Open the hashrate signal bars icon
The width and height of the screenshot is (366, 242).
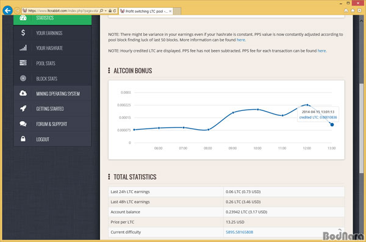pyautogui.click(x=23, y=48)
